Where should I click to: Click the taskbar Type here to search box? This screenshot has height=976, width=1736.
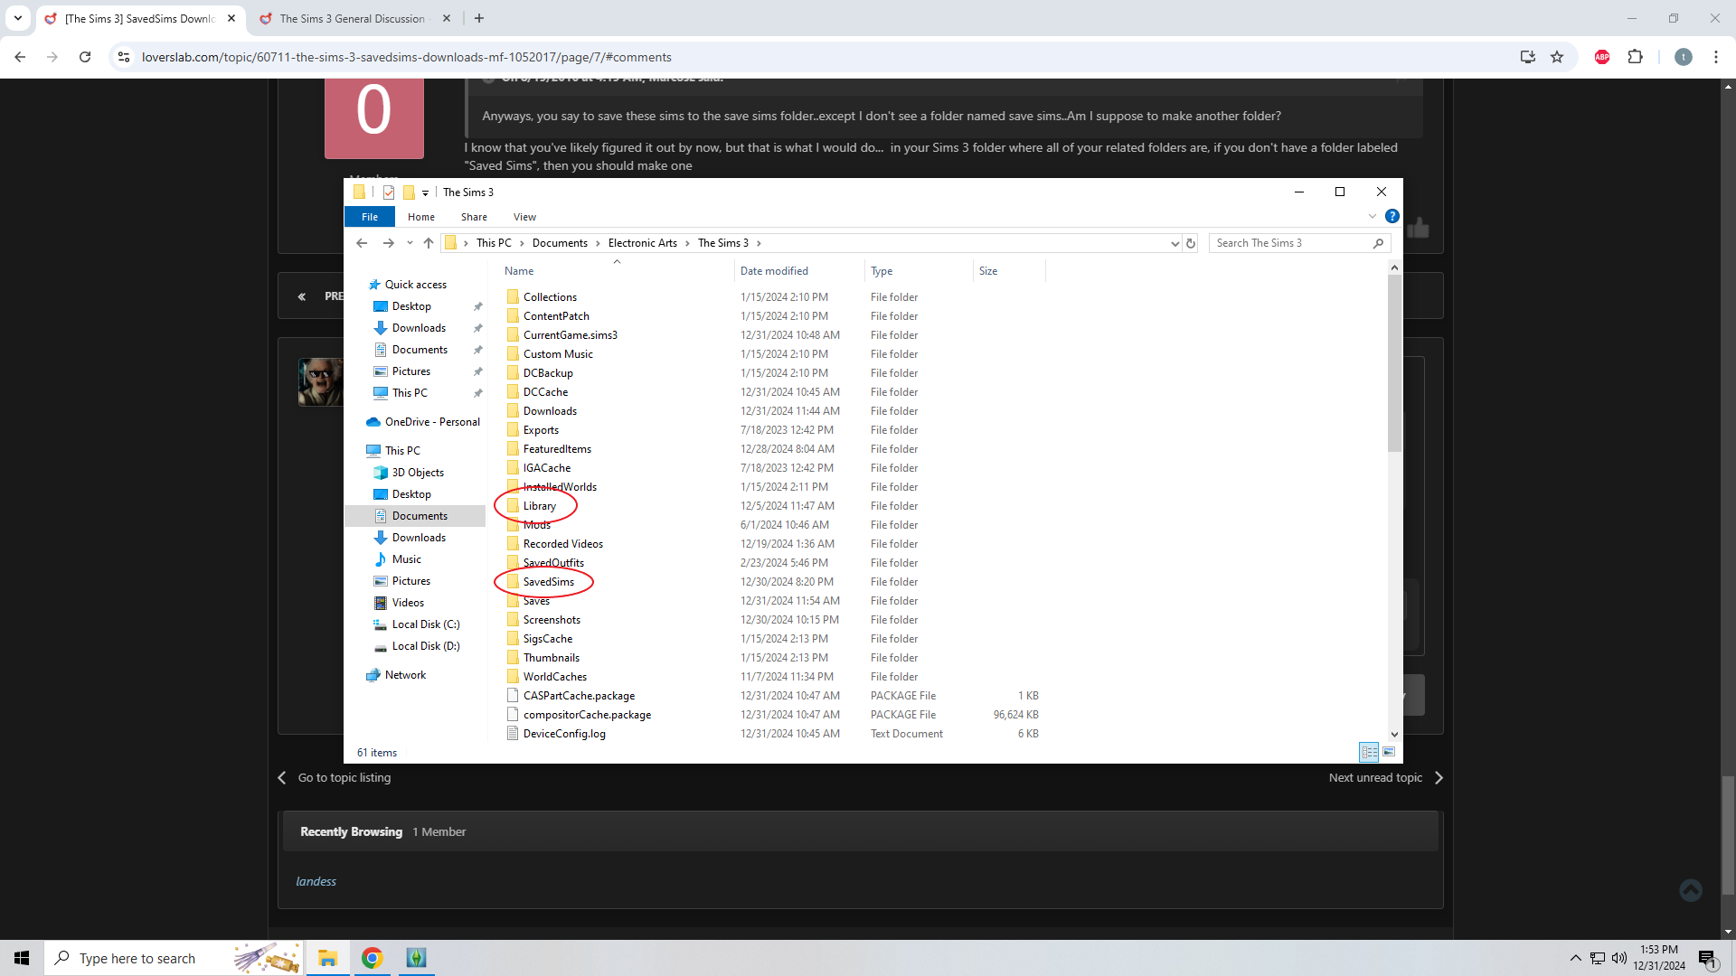point(174,958)
